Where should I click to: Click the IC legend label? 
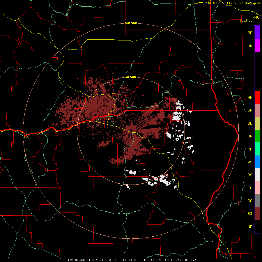250,188
